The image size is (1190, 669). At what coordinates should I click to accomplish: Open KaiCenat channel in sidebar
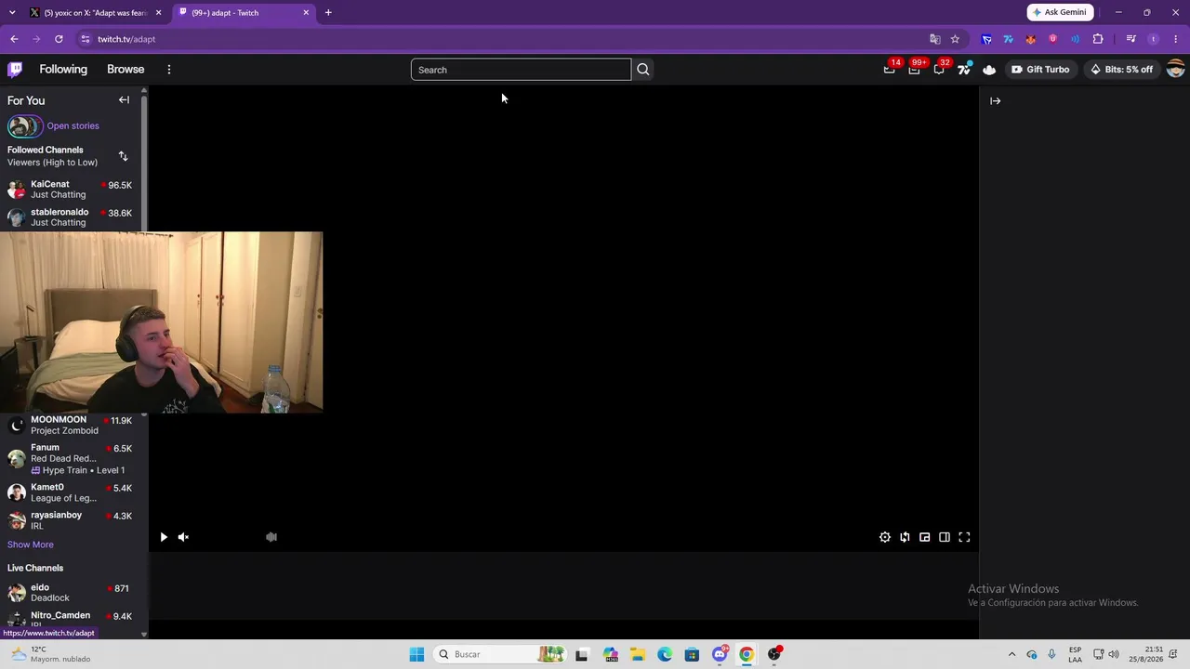tap(71, 190)
